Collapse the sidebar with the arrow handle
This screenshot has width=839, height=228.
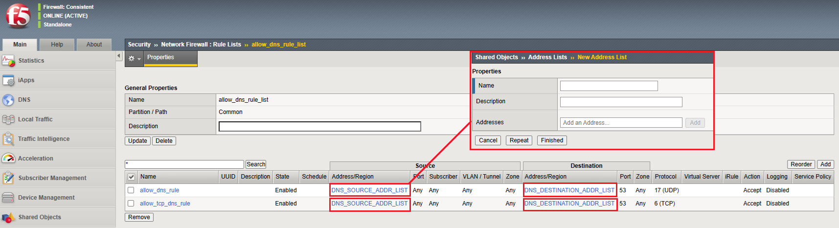[119, 56]
